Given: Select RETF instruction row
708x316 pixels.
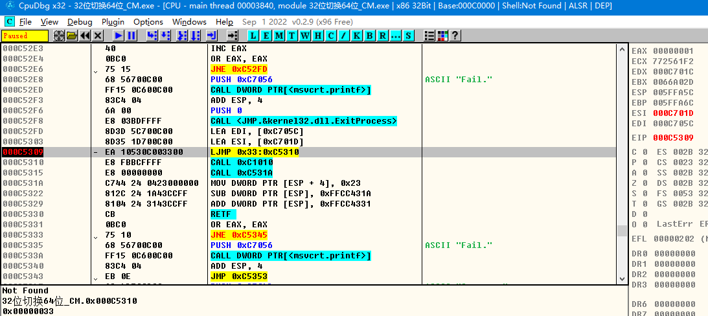Looking at the screenshot, I should [223, 214].
